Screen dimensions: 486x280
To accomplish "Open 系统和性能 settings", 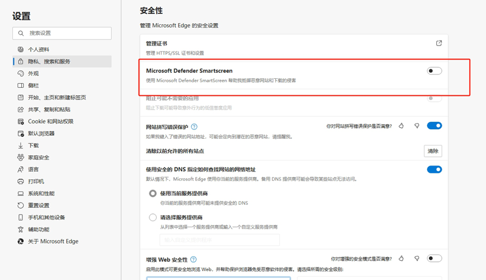I will pyautogui.click(x=62, y=193).
